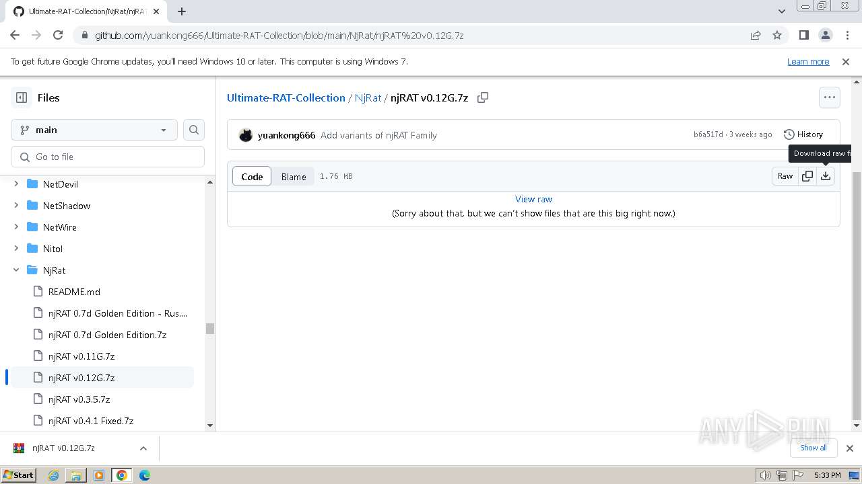Launch Internet Explorer from taskbar
This screenshot has height=484, width=862.
pos(53,475)
